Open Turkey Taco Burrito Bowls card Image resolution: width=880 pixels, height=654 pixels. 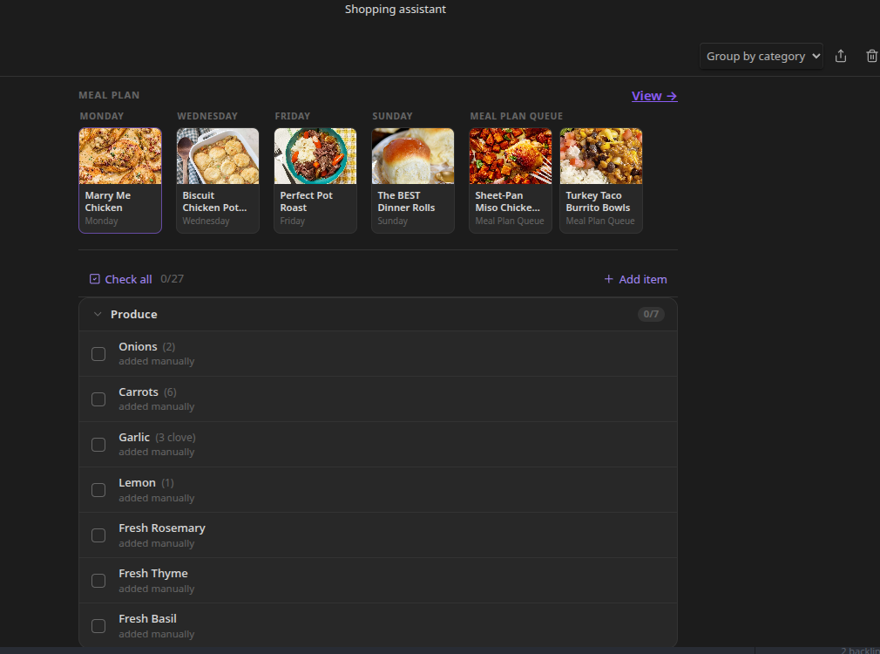click(x=601, y=181)
